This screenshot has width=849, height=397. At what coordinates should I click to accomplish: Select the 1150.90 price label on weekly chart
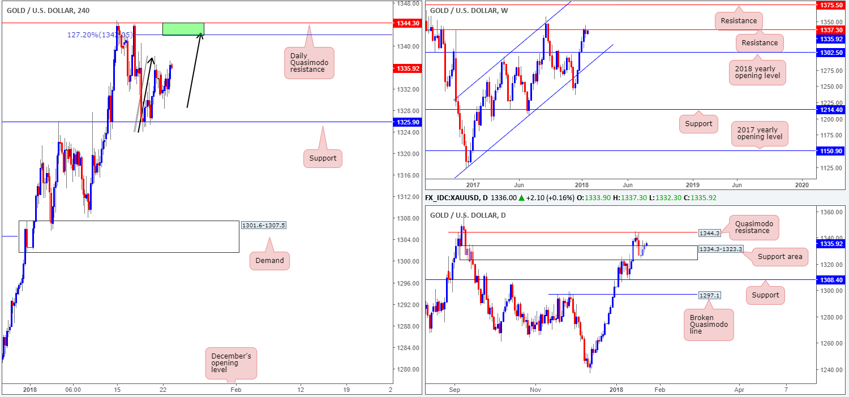pyautogui.click(x=830, y=150)
